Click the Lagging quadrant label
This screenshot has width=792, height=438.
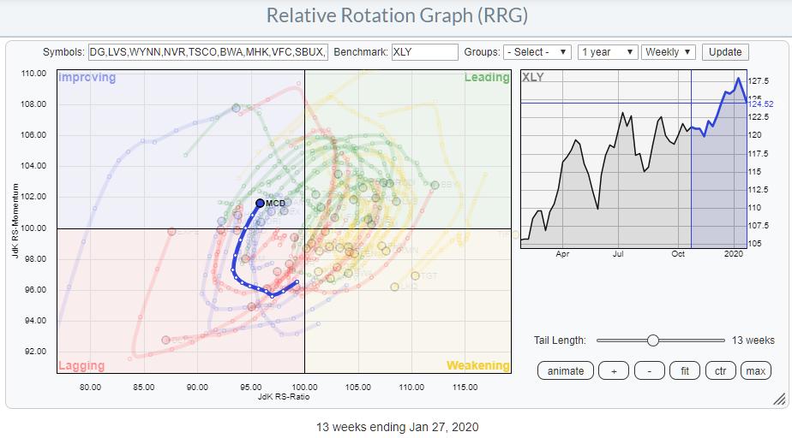pyautogui.click(x=81, y=366)
